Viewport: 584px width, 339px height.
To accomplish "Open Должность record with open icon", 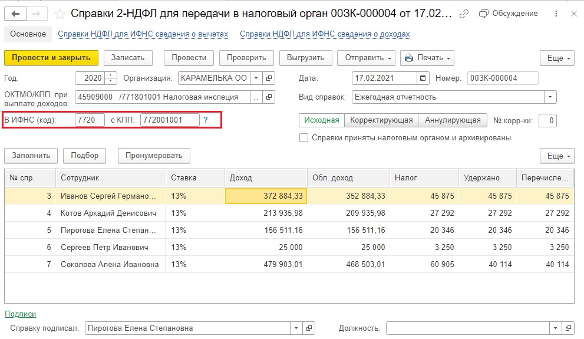I will point(568,328).
